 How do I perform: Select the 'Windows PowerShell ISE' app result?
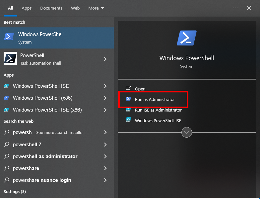tap(57, 86)
